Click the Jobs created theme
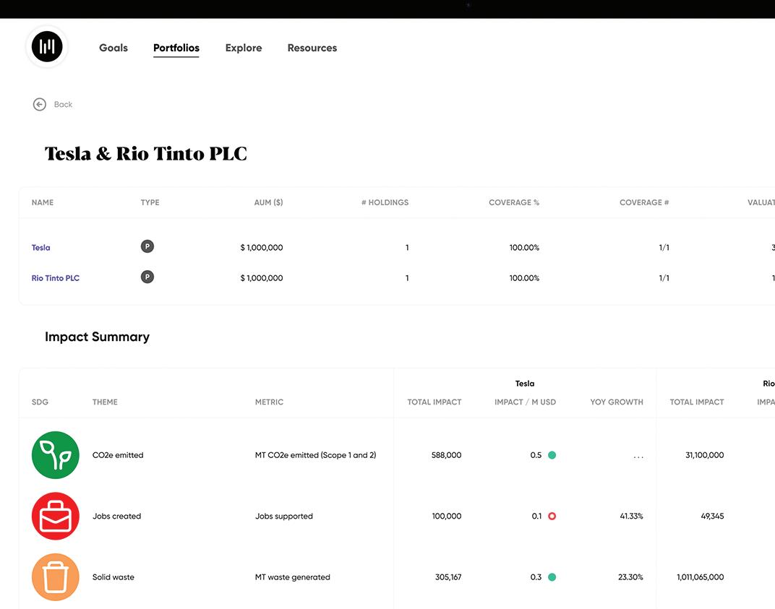775x609 pixels. pos(116,516)
